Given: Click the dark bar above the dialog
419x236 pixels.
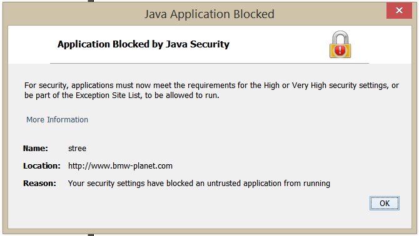Looking at the screenshot, I should point(91,1).
